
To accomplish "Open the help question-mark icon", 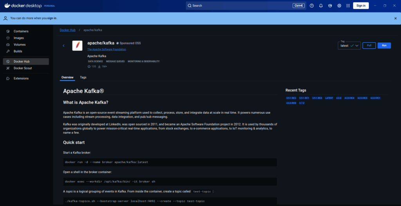I will pos(311,5).
